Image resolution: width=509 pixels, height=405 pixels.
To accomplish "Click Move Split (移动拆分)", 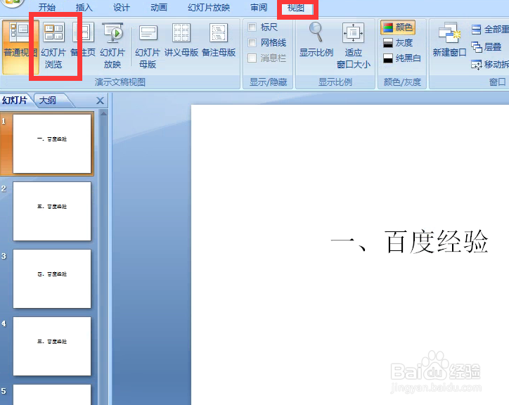I will coord(490,64).
